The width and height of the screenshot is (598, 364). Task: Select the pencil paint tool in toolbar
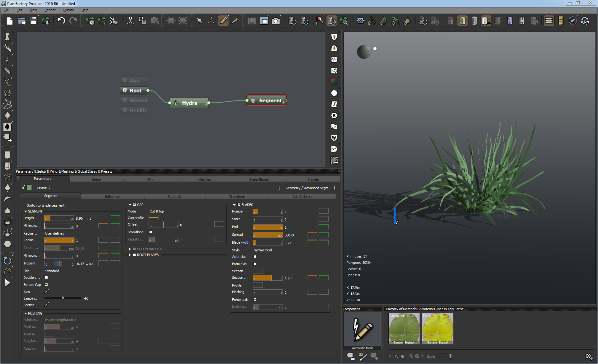223,21
